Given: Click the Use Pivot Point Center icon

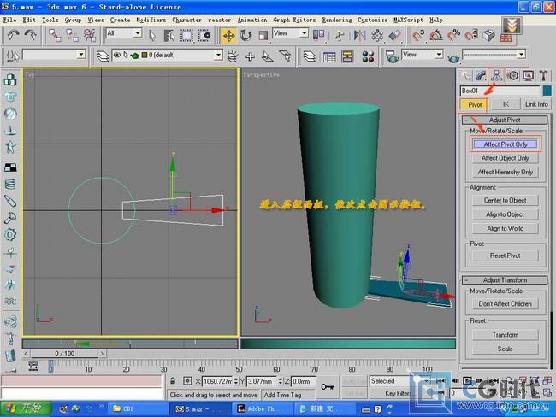Looking at the screenshot, I should (318, 35).
